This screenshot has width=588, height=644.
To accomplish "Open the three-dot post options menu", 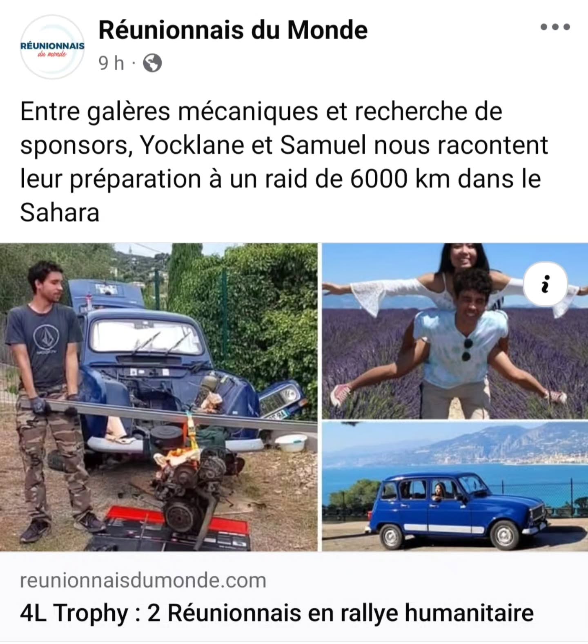I will click(x=555, y=27).
